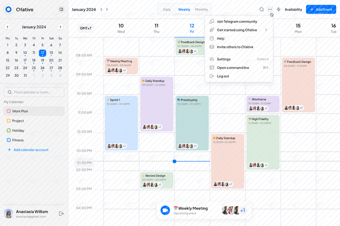Click plus icon beside Add calendar account
The width and height of the screenshot is (340, 226).
[x=9, y=150]
